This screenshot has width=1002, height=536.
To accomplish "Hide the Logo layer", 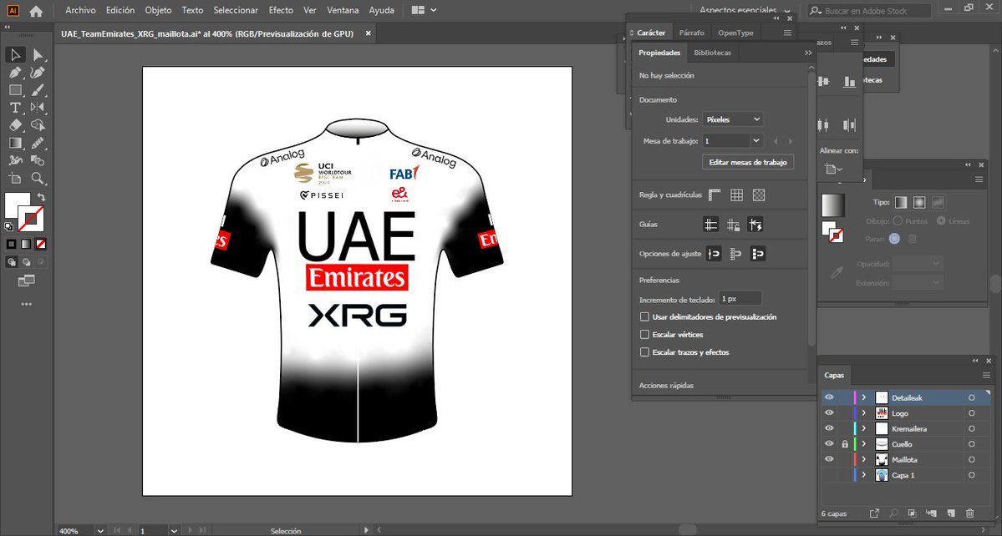I will 829,412.
